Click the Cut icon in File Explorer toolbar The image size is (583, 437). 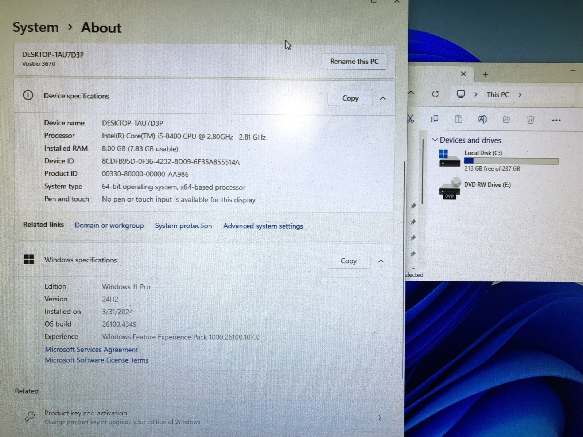411,119
